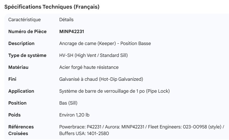Screen dimensions: 229x140
Task: Click the Type de système label
Action: tap(27, 55)
